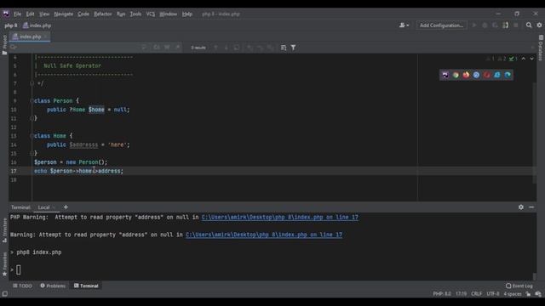Toggle Favorites tool window sidebar
Image resolution: width=545 pixels, height=306 pixels.
(4, 264)
